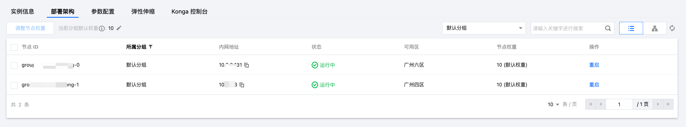This screenshot has height=127, width=686.
Task: Filter by 所属分组 column funnel icon
Action: pos(150,47)
